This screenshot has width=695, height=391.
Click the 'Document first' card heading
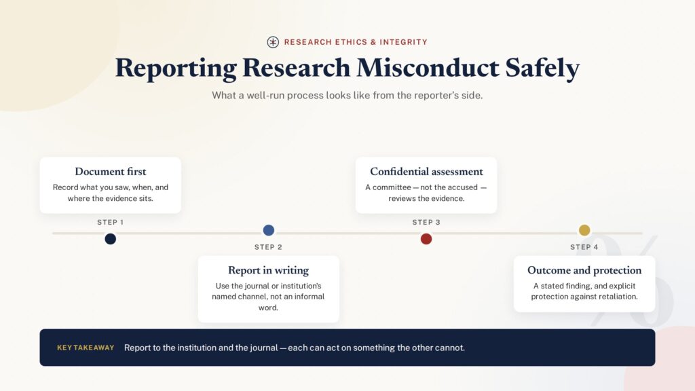[111, 172]
